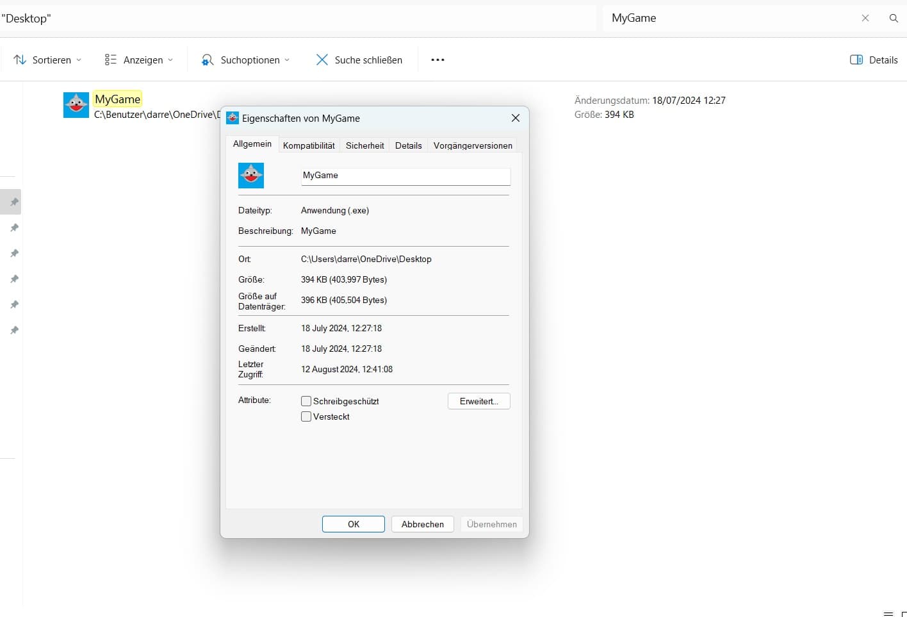Click the C:\Users\darre\OneDrive\Desktop location text
Screen dimensions: 907x617
(366, 259)
